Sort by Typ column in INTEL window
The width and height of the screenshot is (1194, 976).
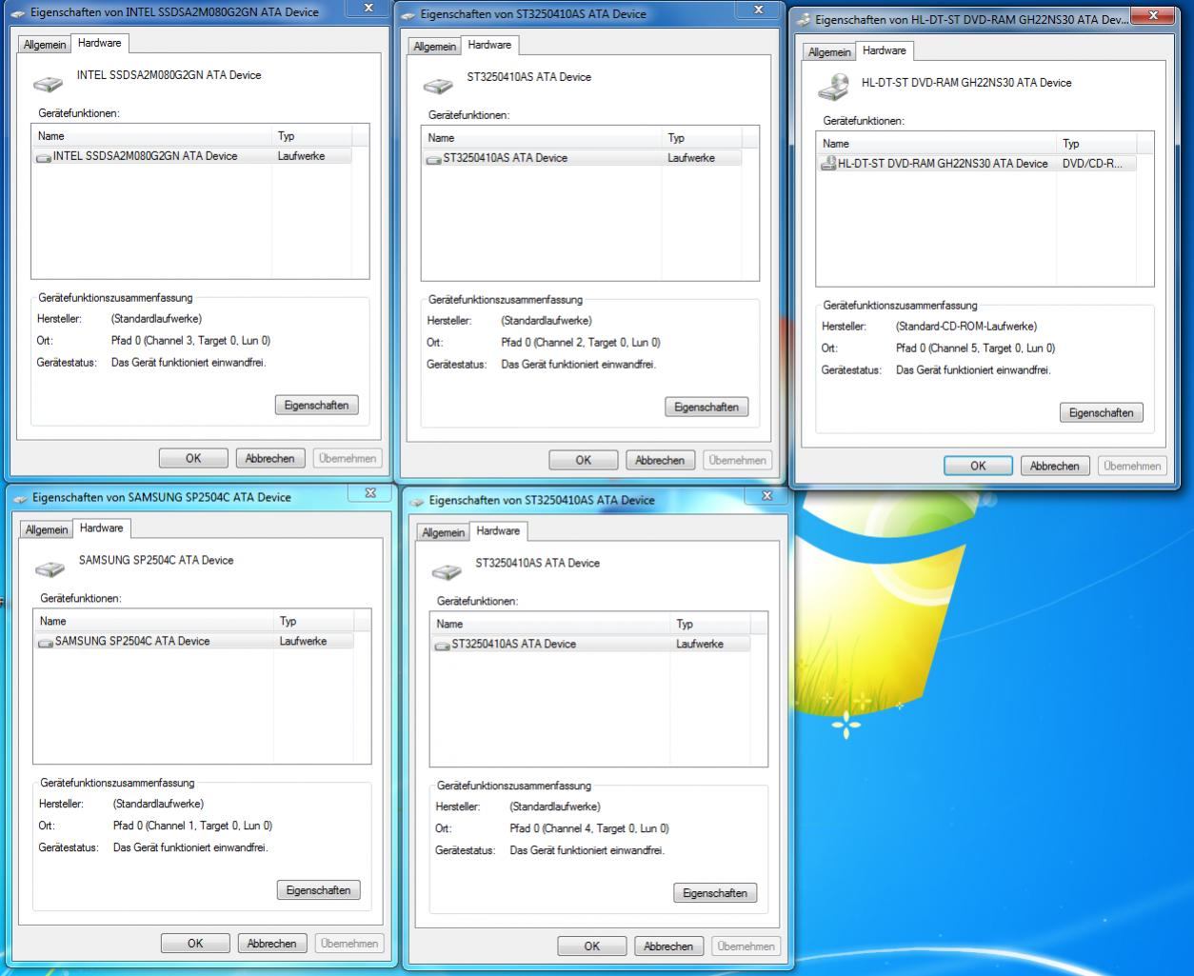coord(311,136)
